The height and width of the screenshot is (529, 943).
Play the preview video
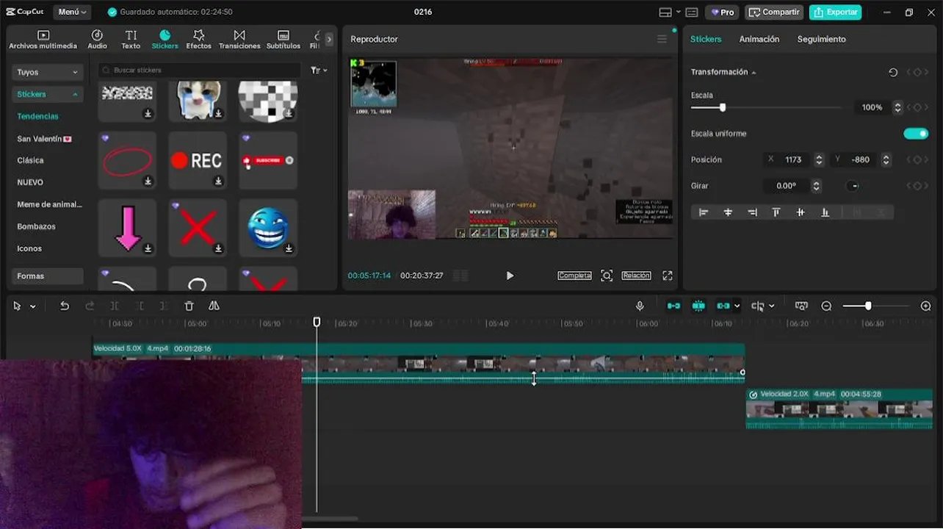510,276
